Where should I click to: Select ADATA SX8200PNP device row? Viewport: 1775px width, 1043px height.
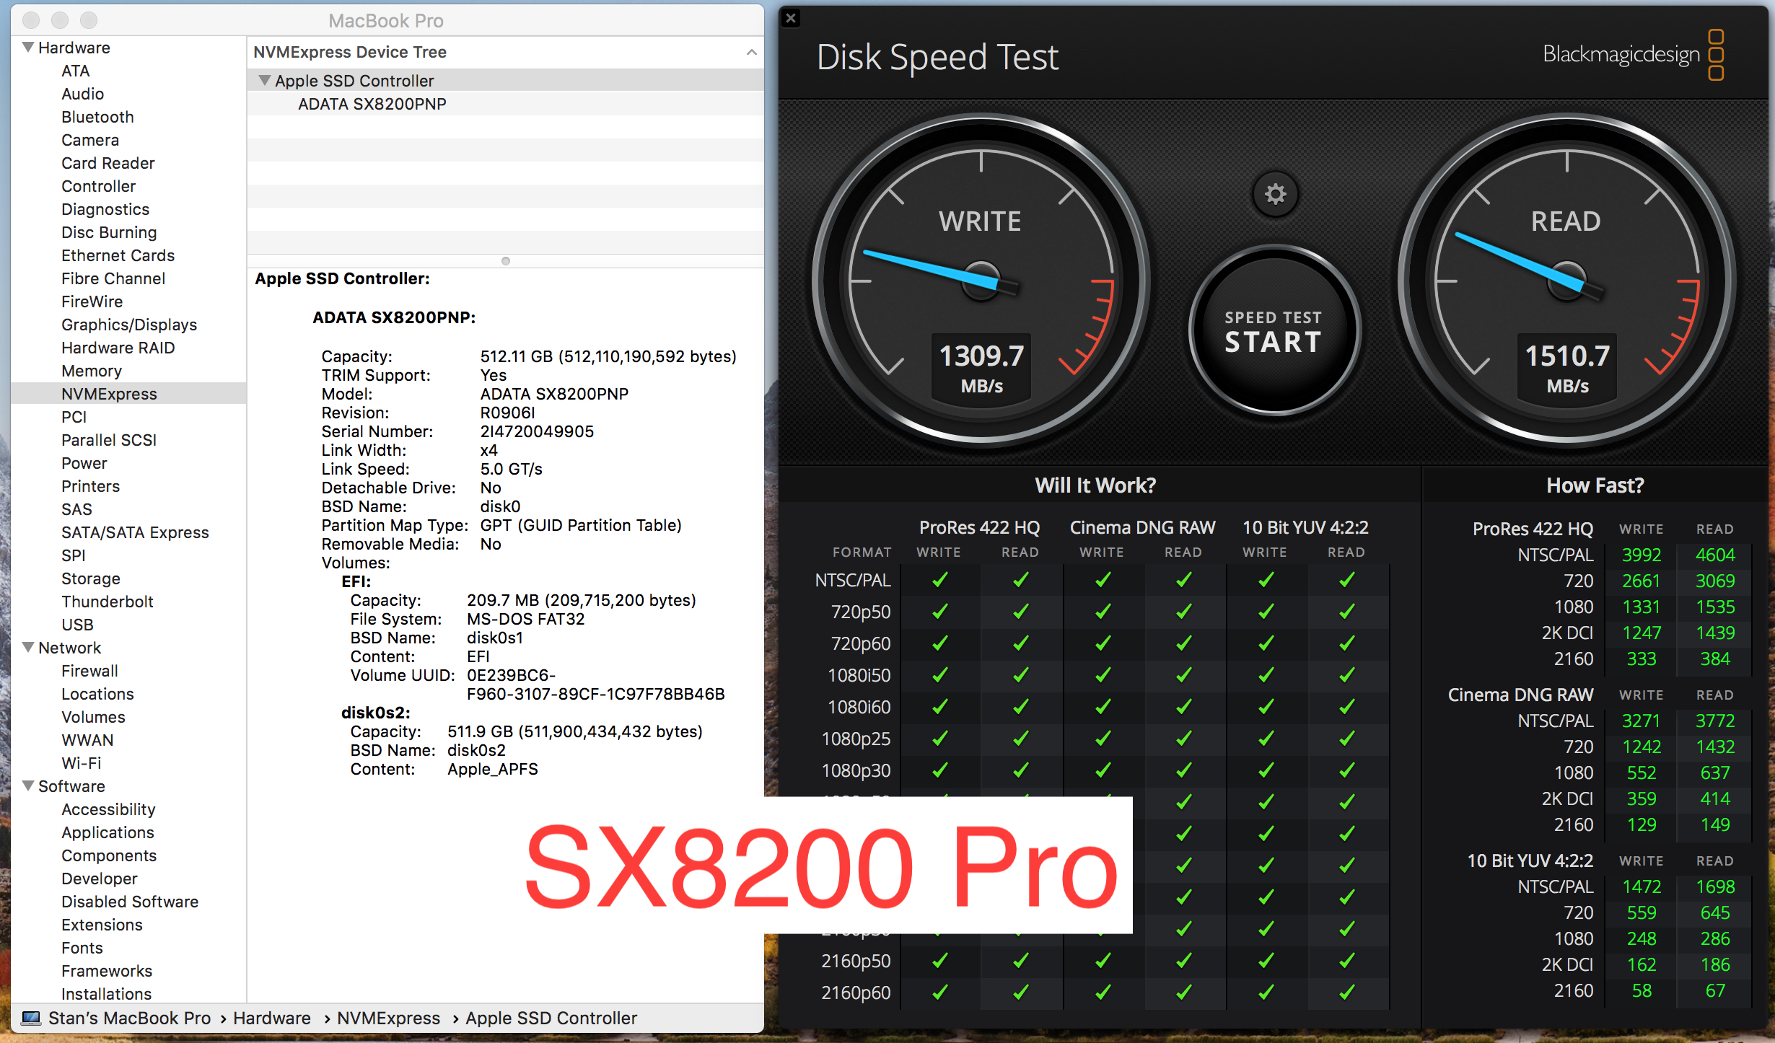click(x=372, y=104)
